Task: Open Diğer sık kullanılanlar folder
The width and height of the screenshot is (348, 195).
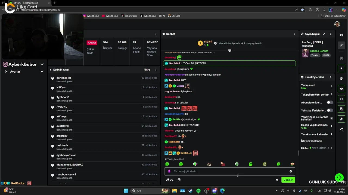Action: (333, 16)
